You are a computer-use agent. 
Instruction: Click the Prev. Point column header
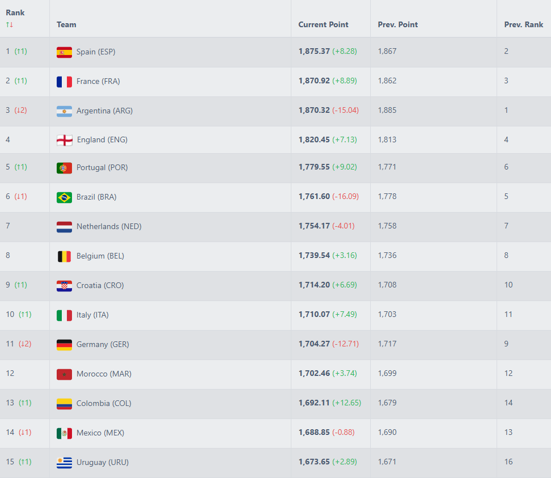[397, 24]
